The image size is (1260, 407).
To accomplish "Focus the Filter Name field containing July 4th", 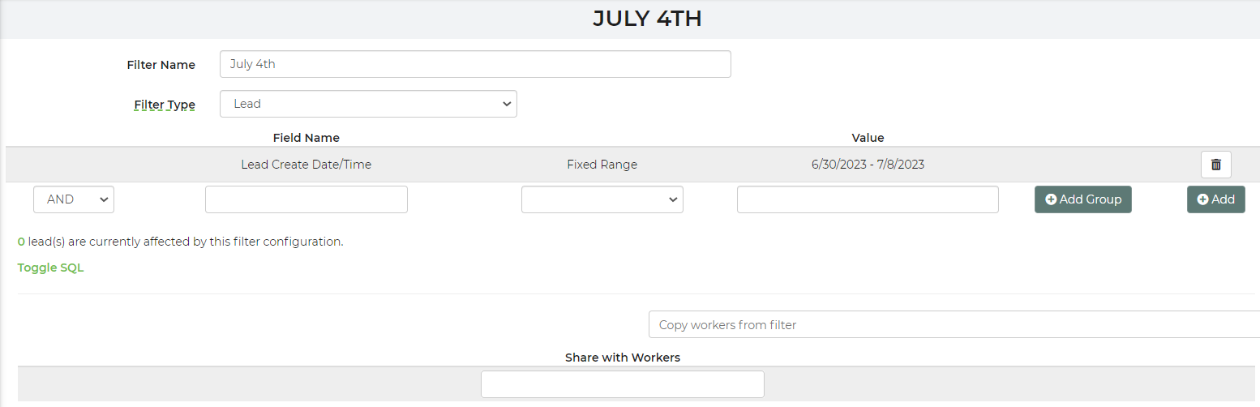I will (x=475, y=64).
